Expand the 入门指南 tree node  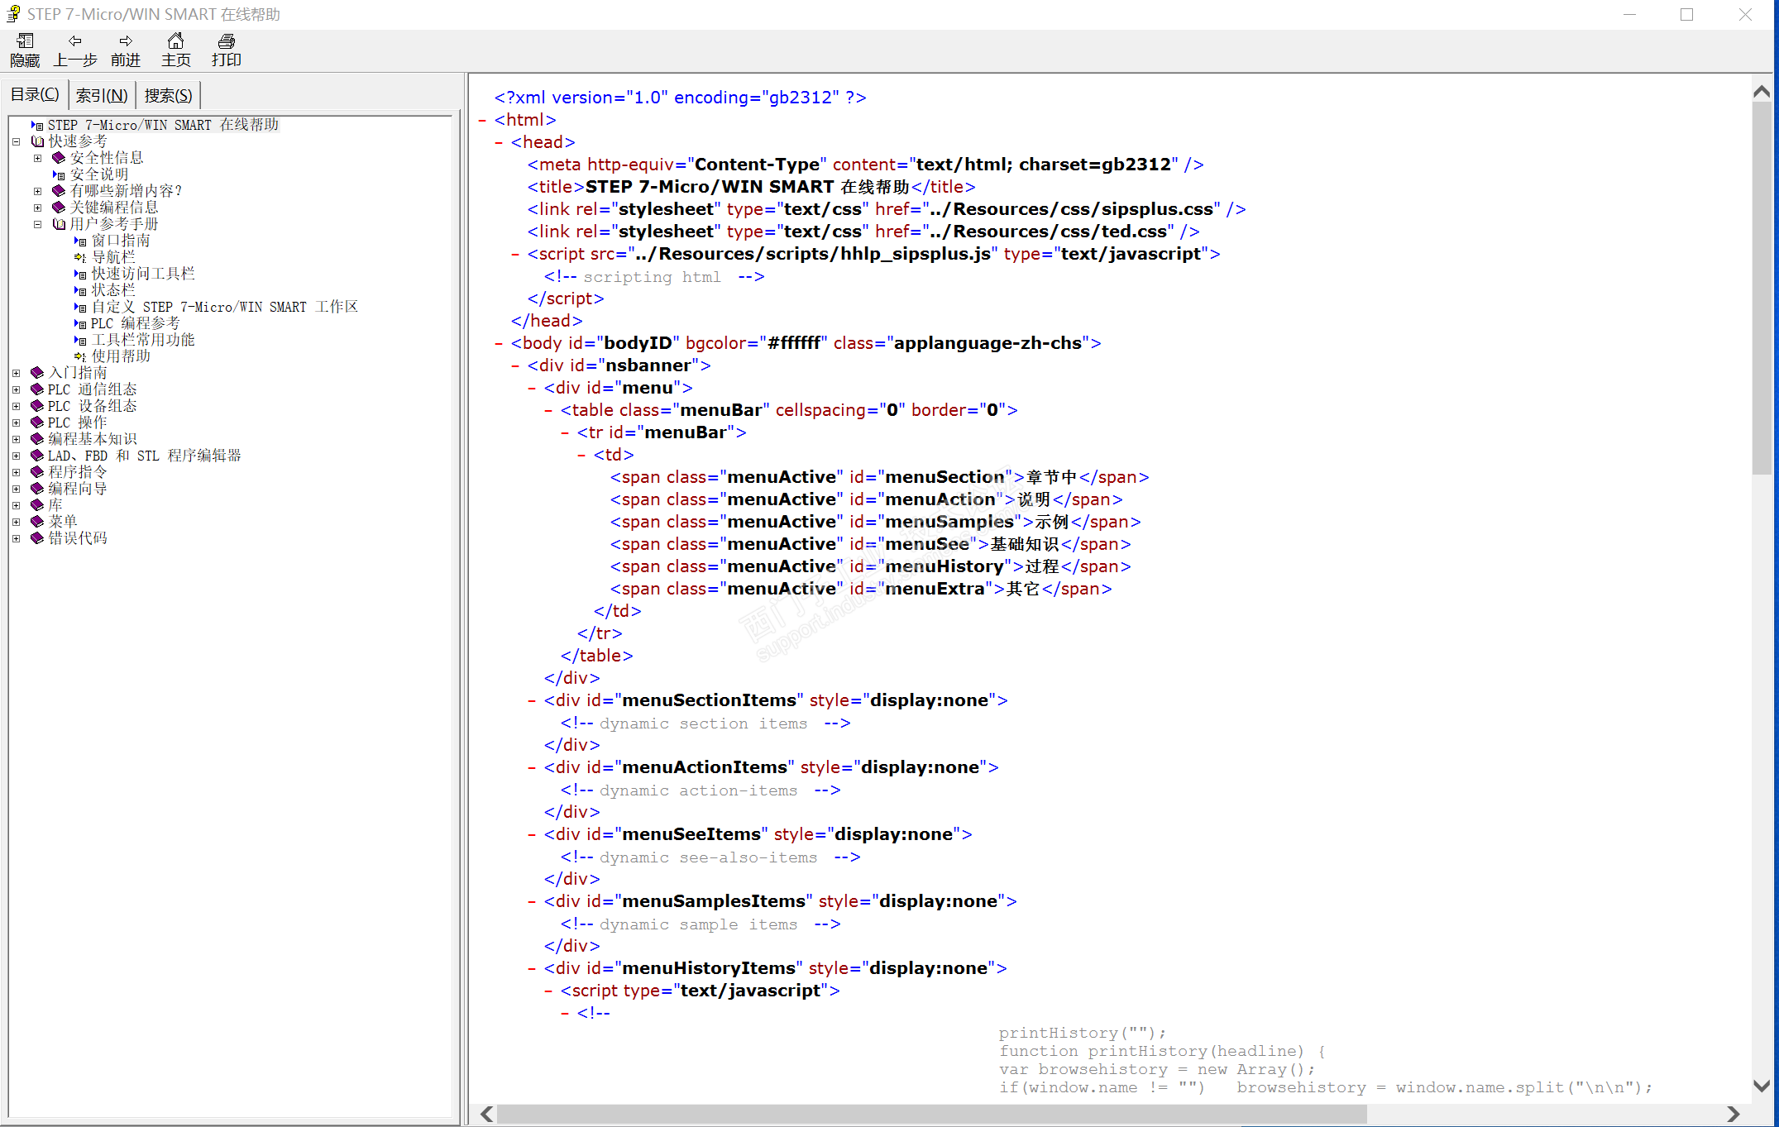16,373
